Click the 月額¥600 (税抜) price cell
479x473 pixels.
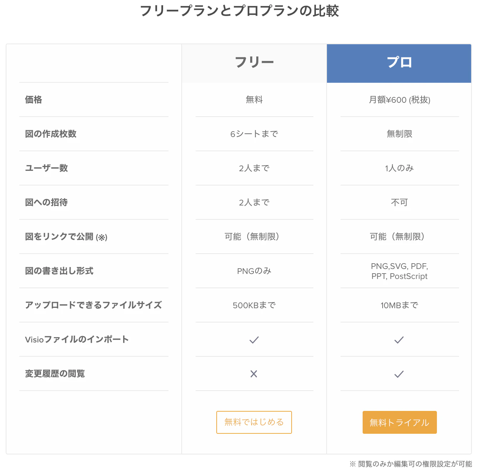(x=399, y=100)
